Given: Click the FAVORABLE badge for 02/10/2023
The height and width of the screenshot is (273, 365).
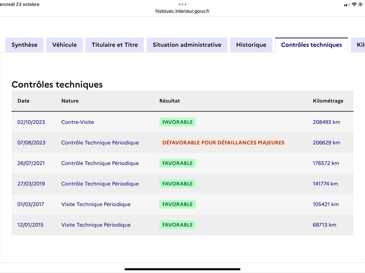Looking at the screenshot, I should (x=177, y=122).
